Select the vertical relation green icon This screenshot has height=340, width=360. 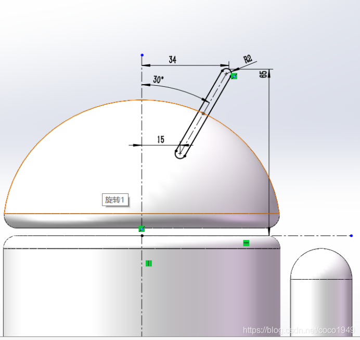tap(149, 264)
